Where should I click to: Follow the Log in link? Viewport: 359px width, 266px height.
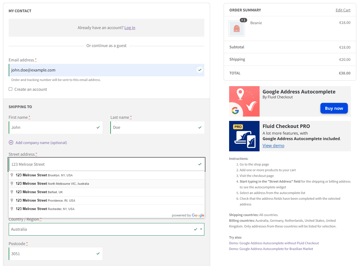point(130,28)
